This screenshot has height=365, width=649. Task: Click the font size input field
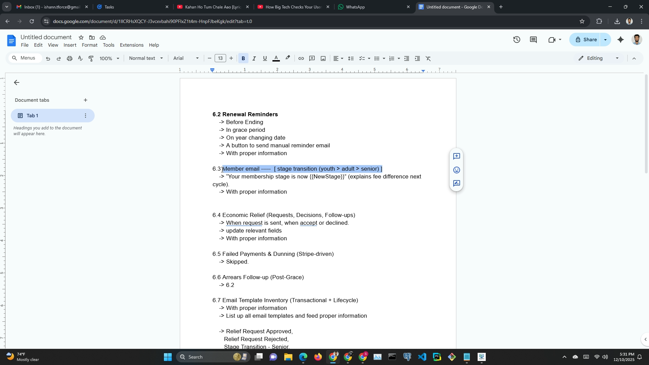tap(220, 58)
